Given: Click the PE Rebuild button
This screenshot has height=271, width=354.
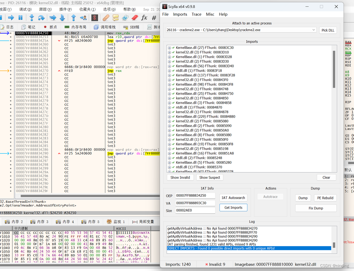Looking at the screenshot, I should click(325, 198).
